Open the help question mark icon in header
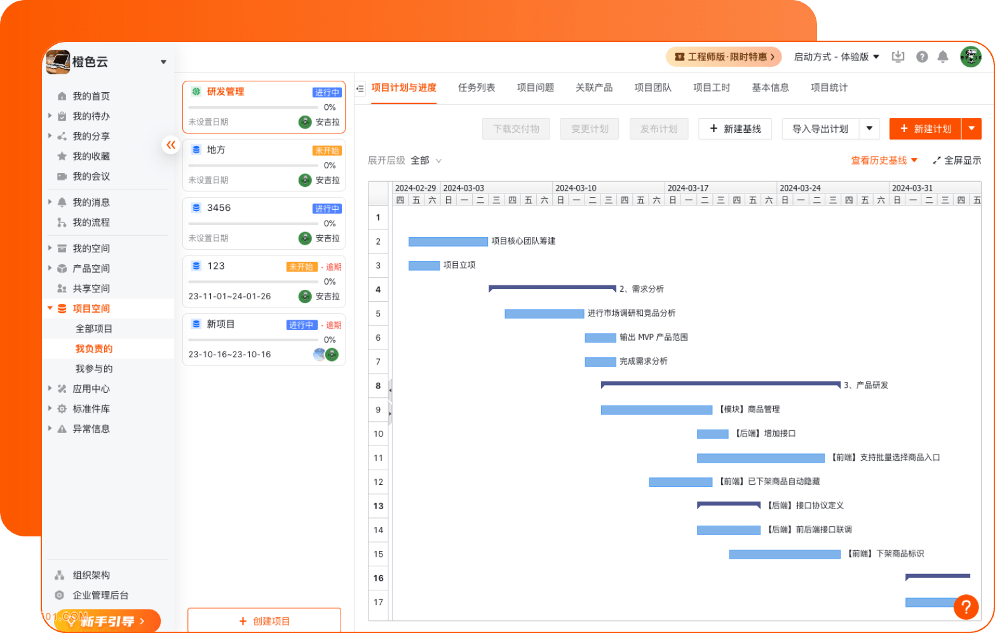 [921, 57]
